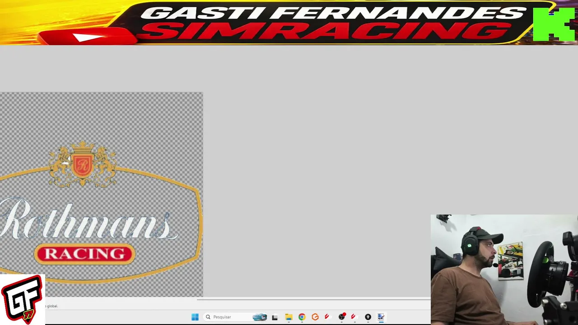Click the Pesquisar search box in taskbar

235,317
